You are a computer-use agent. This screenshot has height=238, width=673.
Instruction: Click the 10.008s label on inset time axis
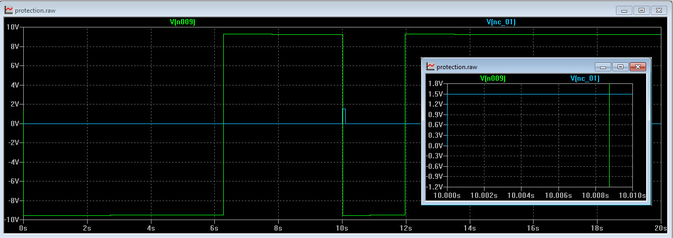[x=595, y=196]
